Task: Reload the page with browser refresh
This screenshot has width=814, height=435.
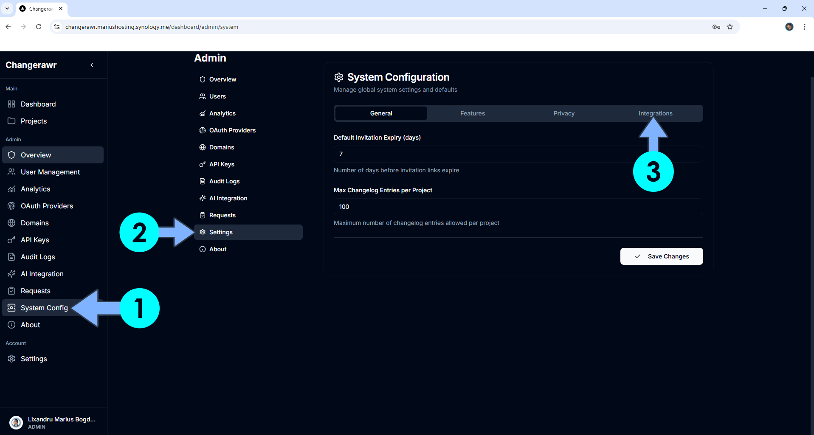Action: pos(39,27)
